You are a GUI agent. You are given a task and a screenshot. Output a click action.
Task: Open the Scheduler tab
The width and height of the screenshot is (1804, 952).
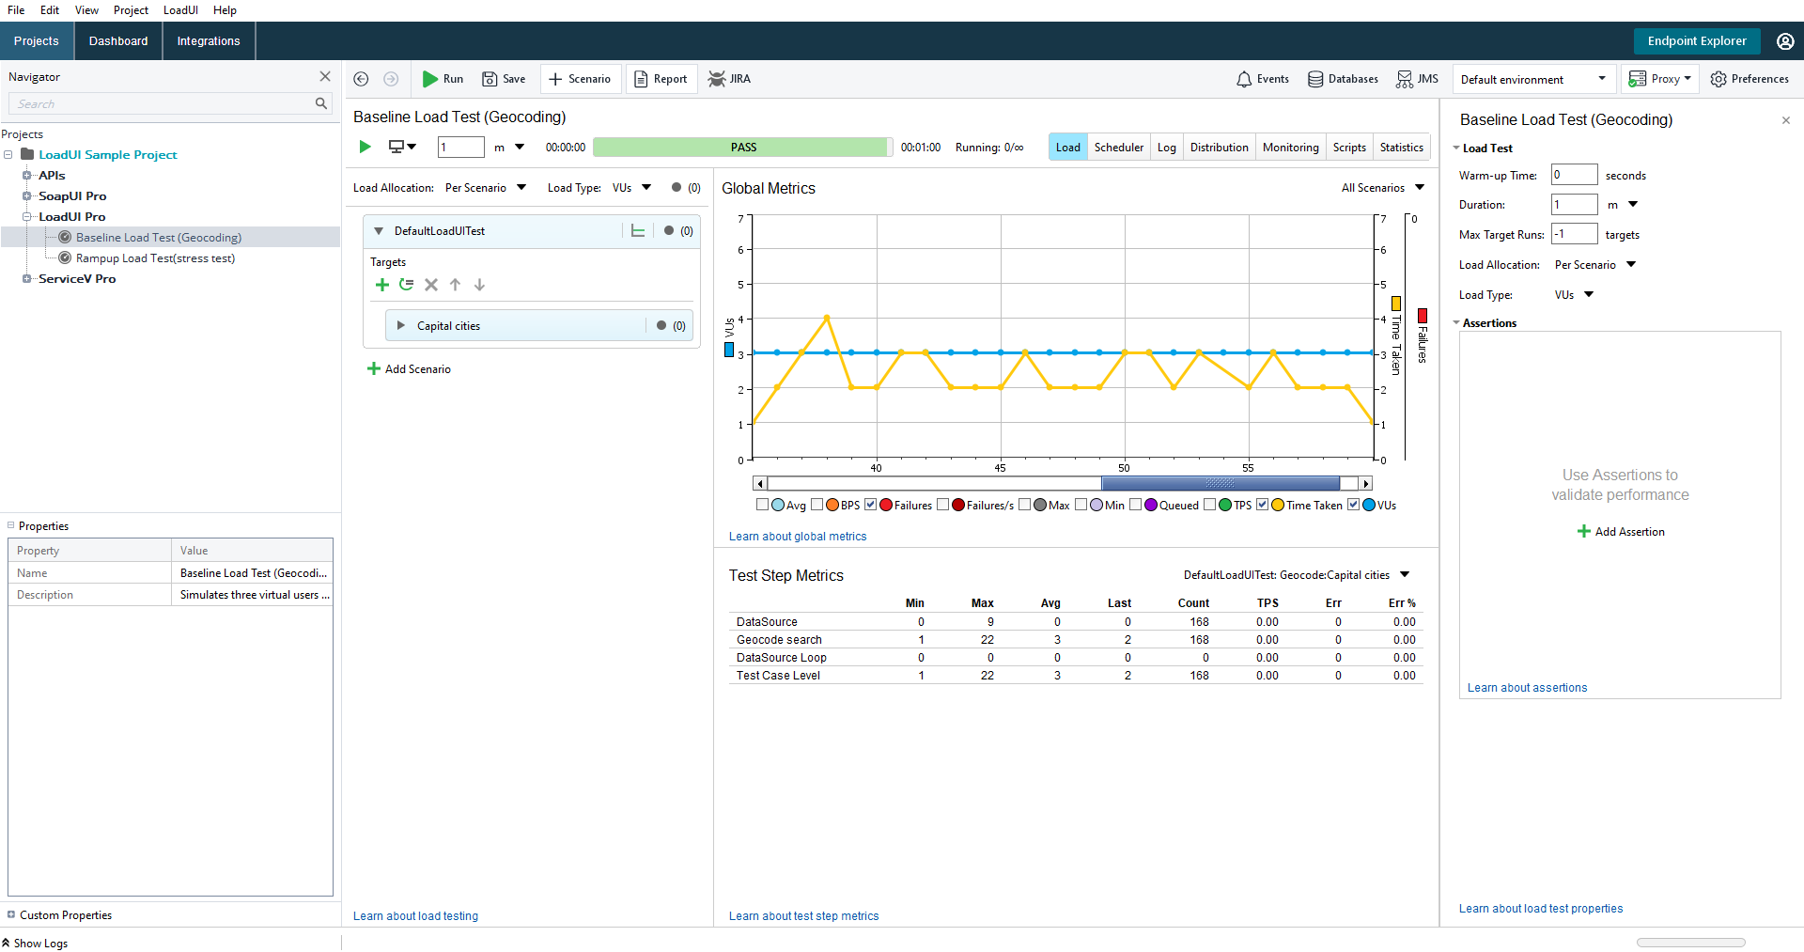coord(1119,148)
